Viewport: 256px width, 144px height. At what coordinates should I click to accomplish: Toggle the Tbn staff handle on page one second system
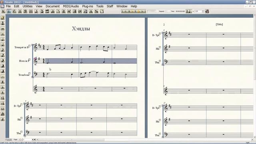21,132
